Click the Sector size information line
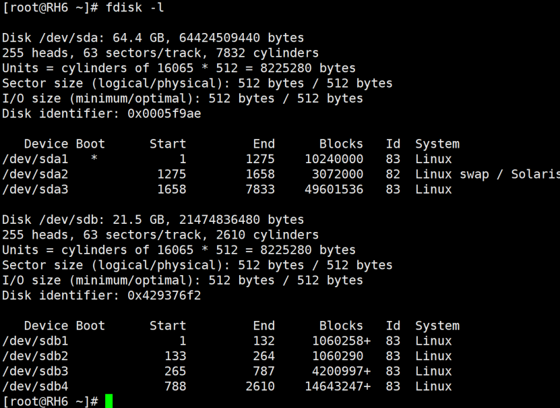Image resolution: width=560 pixels, height=408 pixels. (194, 83)
